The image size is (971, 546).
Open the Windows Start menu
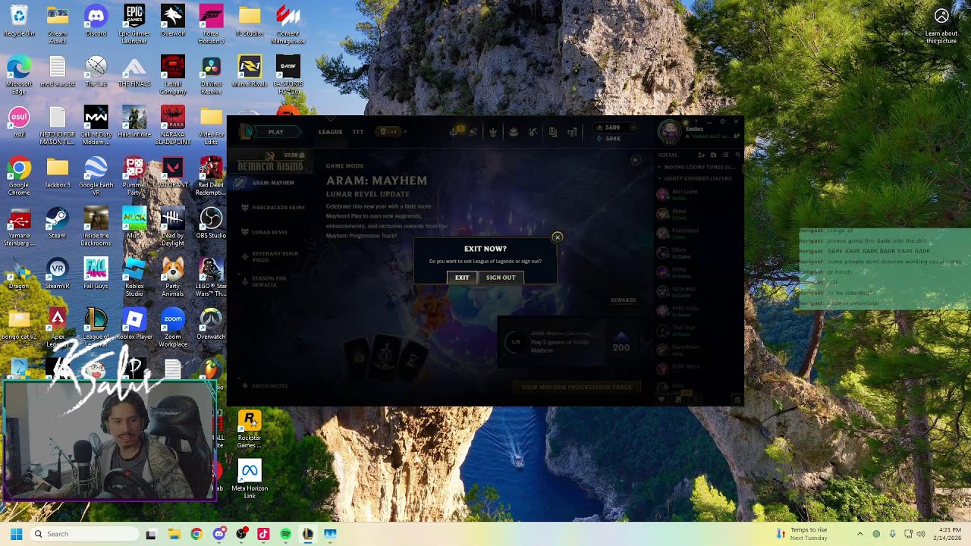16,534
